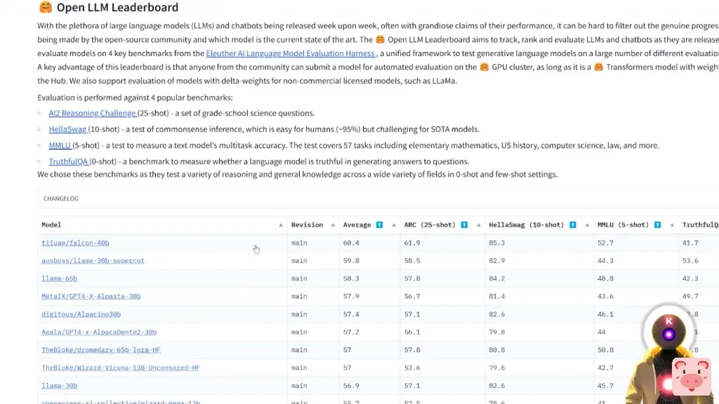Image resolution: width=719 pixels, height=404 pixels.
Task: Open the Eleuther AI Language Model Evaluation Harness link
Action: tap(291, 53)
